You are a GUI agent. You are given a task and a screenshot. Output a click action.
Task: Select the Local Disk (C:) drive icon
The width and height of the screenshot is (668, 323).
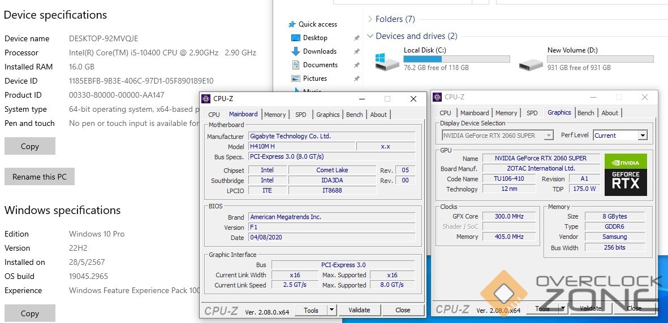[x=387, y=62]
